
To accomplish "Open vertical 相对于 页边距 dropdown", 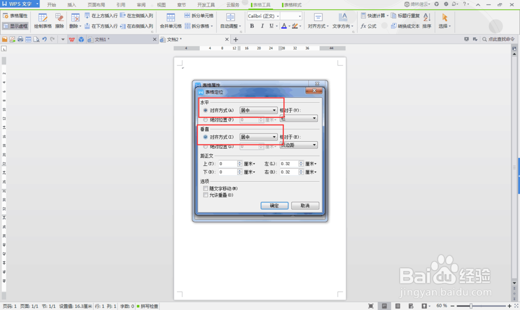I will (299, 145).
